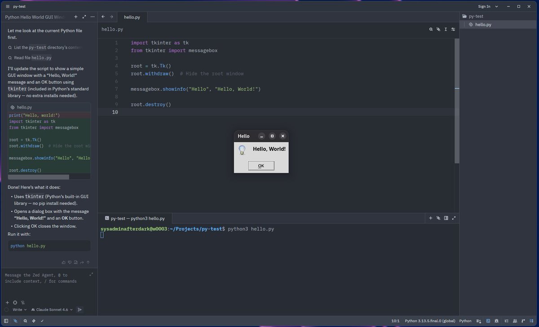Screen dimensions: 539x327
Task: Open the Claude Sonnet 4.6 model selector
Action: [52, 309]
